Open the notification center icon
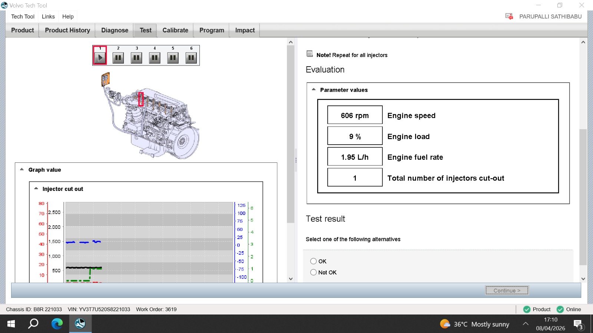This screenshot has height=333, width=593. point(579,324)
